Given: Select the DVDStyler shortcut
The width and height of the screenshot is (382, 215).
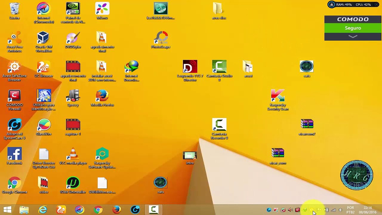Looking at the screenshot, I should click(73, 40).
